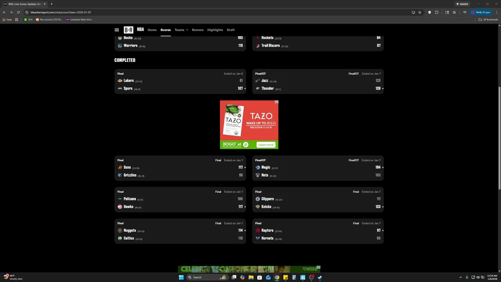Click the Knicks team logo
Viewport: 501px width, 282px height.
258,207
